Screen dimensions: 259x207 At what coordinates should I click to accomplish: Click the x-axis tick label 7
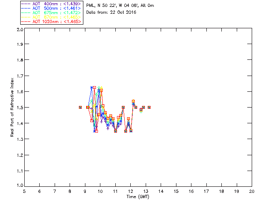[x=55, y=191]
